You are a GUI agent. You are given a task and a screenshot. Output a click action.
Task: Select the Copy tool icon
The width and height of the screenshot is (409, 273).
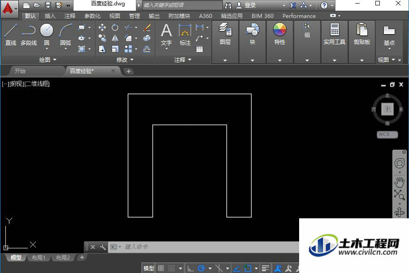[102, 38]
